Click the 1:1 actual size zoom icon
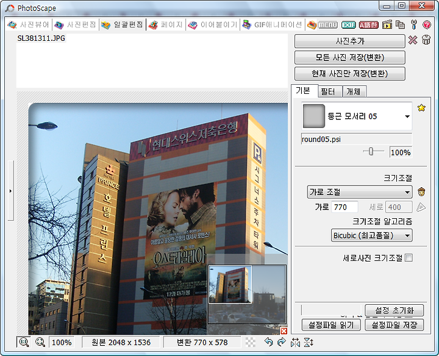The image size is (439, 356). [24, 342]
